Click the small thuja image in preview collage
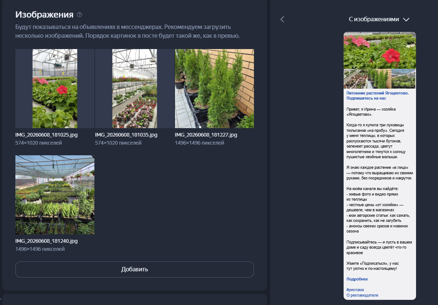 coord(379,79)
